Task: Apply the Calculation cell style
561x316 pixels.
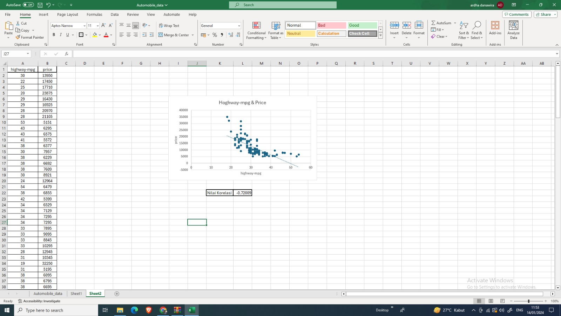Action: [x=331, y=34]
